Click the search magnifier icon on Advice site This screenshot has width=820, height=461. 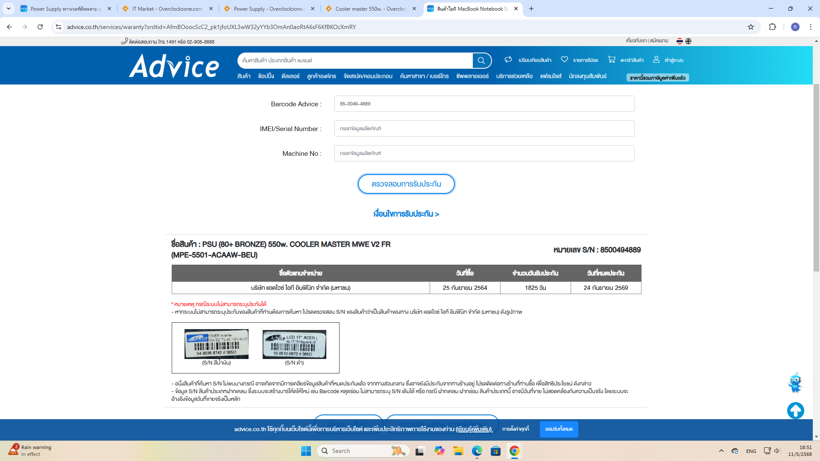coord(481,61)
